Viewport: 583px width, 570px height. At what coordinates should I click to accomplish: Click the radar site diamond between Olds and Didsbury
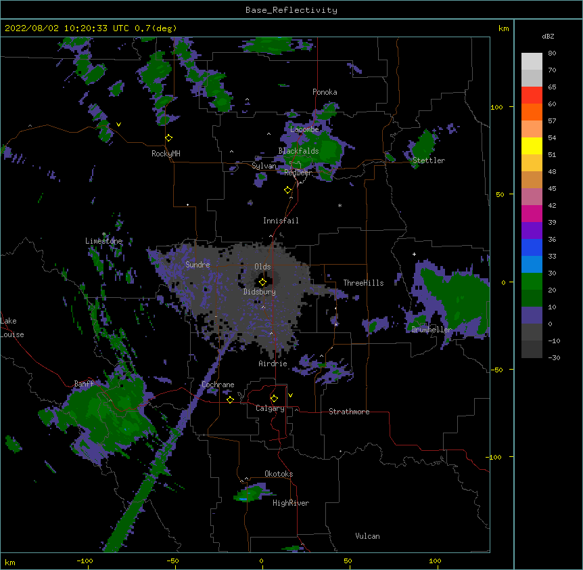262,282
